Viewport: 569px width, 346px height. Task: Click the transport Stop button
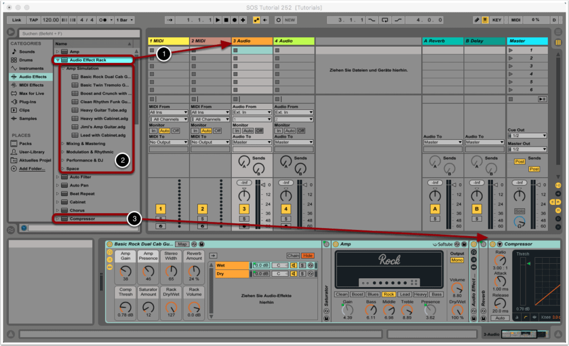pyautogui.click(x=226, y=20)
